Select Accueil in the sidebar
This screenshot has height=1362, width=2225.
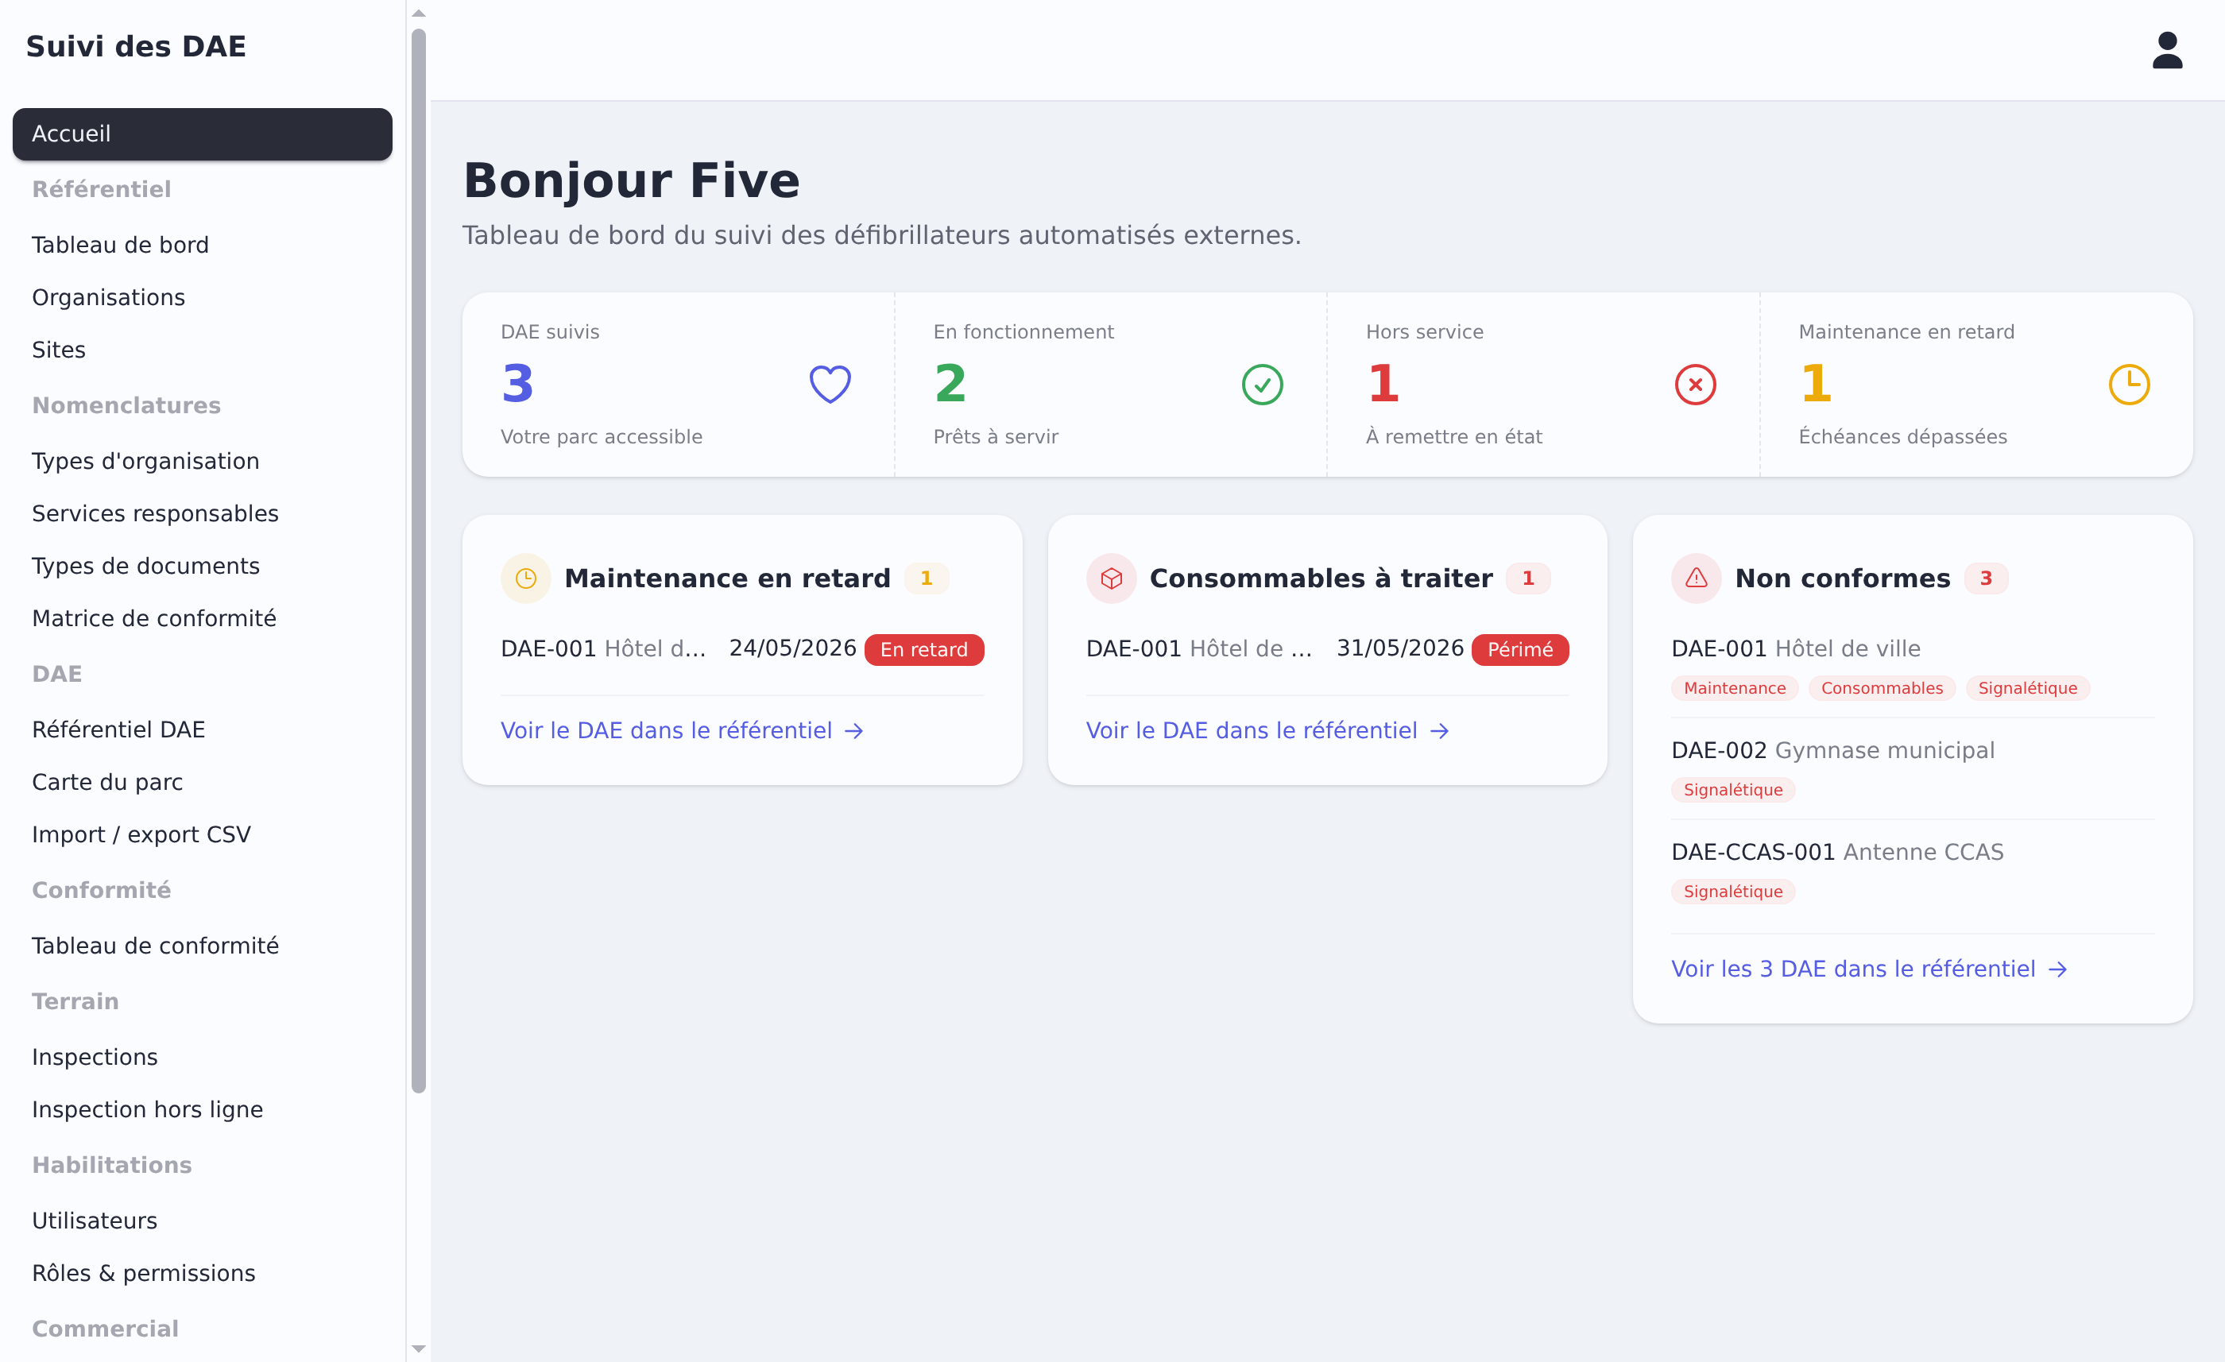[x=203, y=133]
